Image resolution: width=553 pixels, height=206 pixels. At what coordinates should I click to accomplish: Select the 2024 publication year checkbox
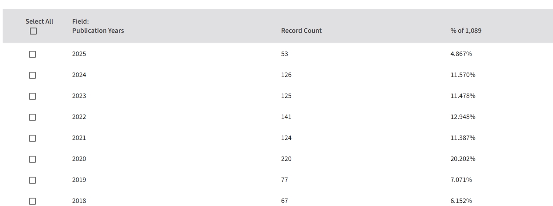point(32,75)
